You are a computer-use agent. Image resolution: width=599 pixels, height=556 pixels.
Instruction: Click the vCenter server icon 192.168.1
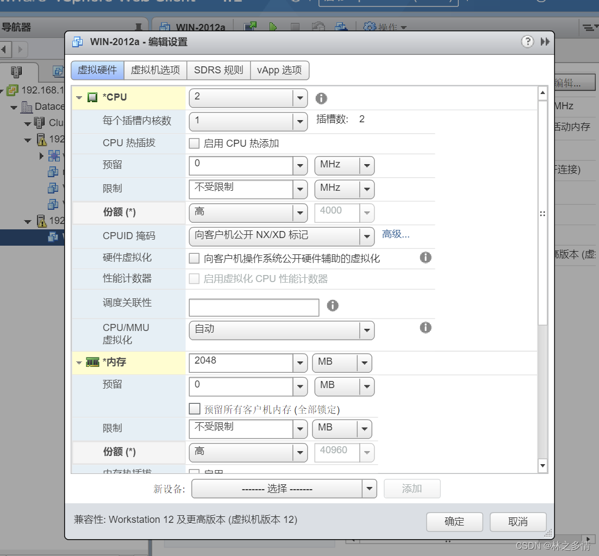click(13, 90)
